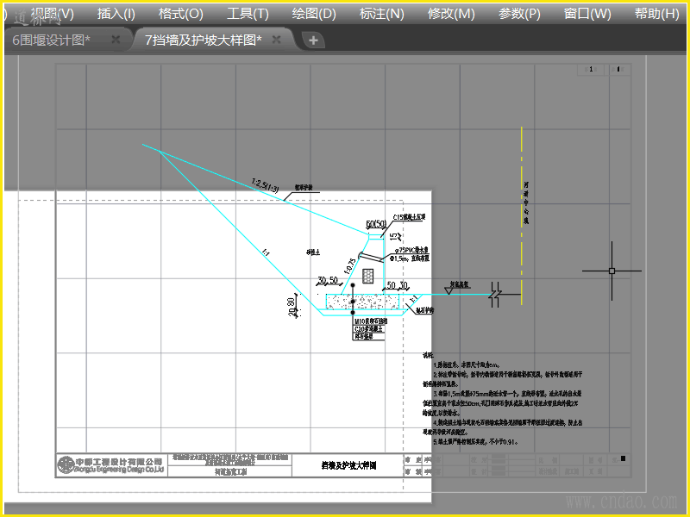This screenshot has width=690, height=517.
Task: Open the 参数(P) menu
Action: (519, 14)
